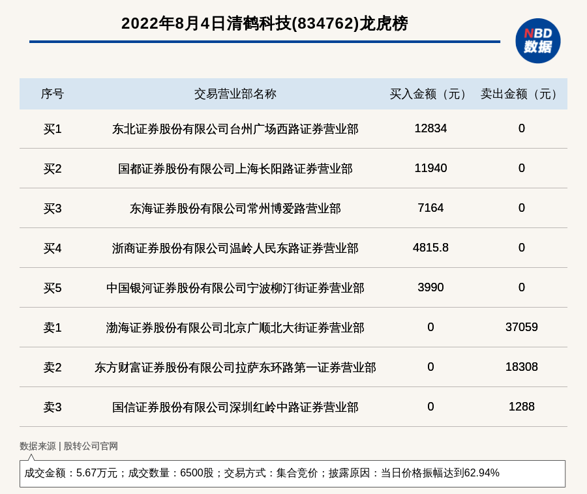The width and height of the screenshot is (587, 494).
Task: Click the sell amount 18308
Action: click(522, 367)
